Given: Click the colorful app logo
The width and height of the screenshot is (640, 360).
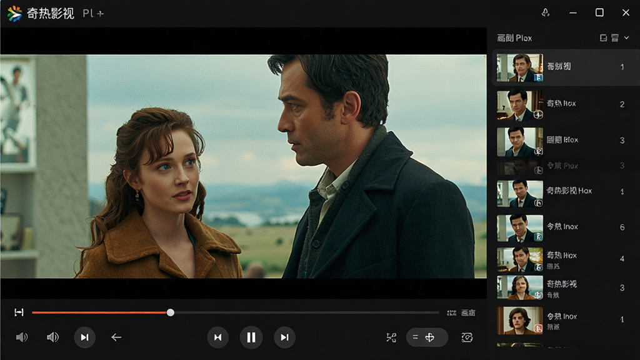Looking at the screenshot, I should (x=14, y=14).
